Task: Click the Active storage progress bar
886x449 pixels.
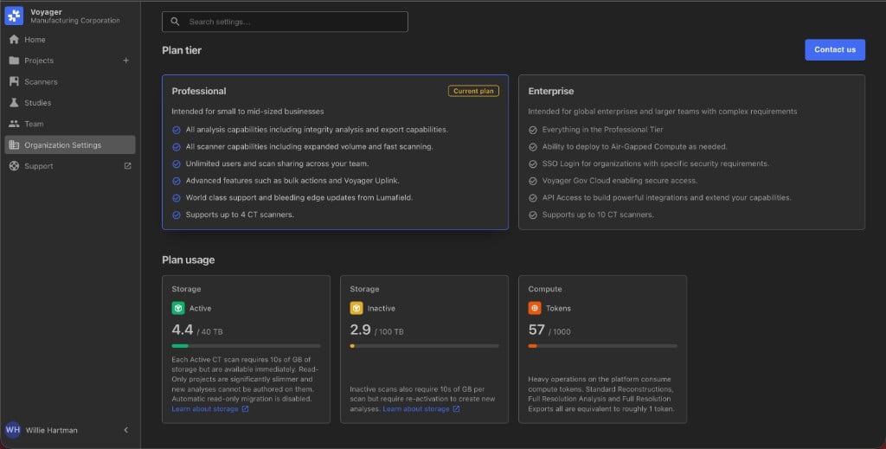Action: click(246, 346)
